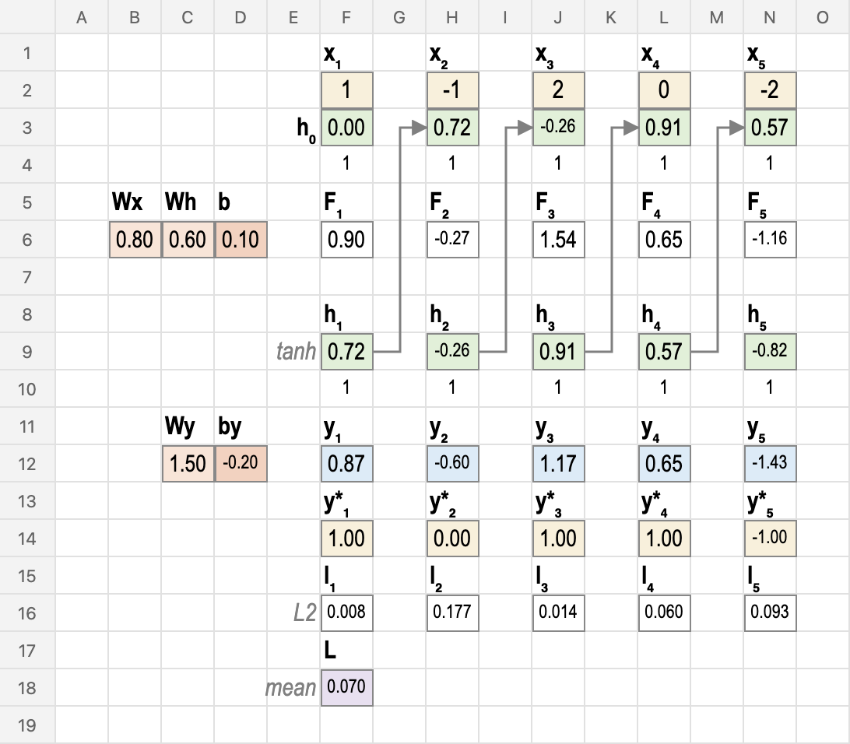Viewport: 850px width, 744px height.
Task: Click the target y*2 cell 0.00
Action: [x=453, y=538]
